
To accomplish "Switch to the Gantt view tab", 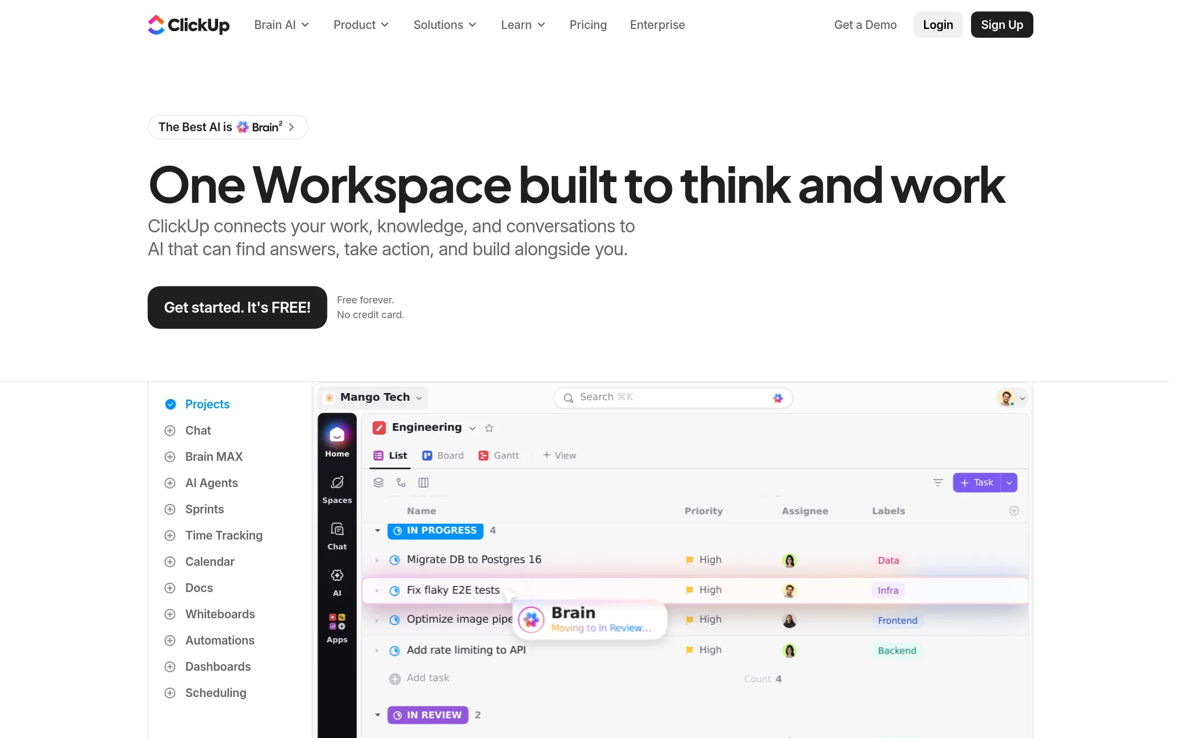I will pos(499,455).
